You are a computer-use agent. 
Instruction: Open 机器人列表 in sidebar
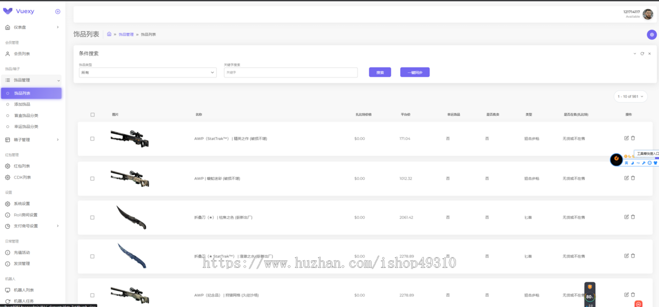(24, 290)
